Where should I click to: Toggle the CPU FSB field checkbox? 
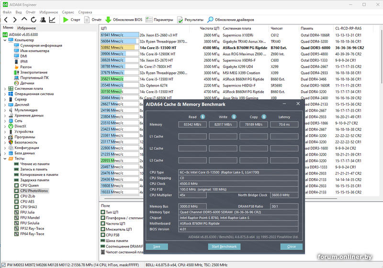(103, 235)
